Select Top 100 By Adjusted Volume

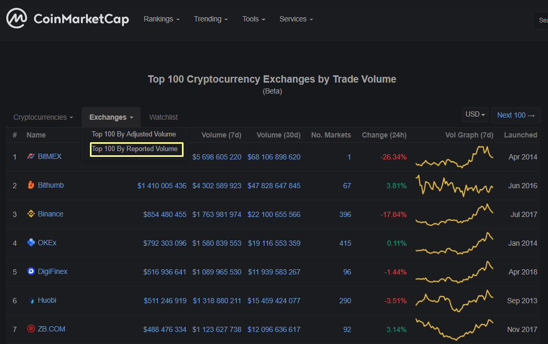click(134, 134)
